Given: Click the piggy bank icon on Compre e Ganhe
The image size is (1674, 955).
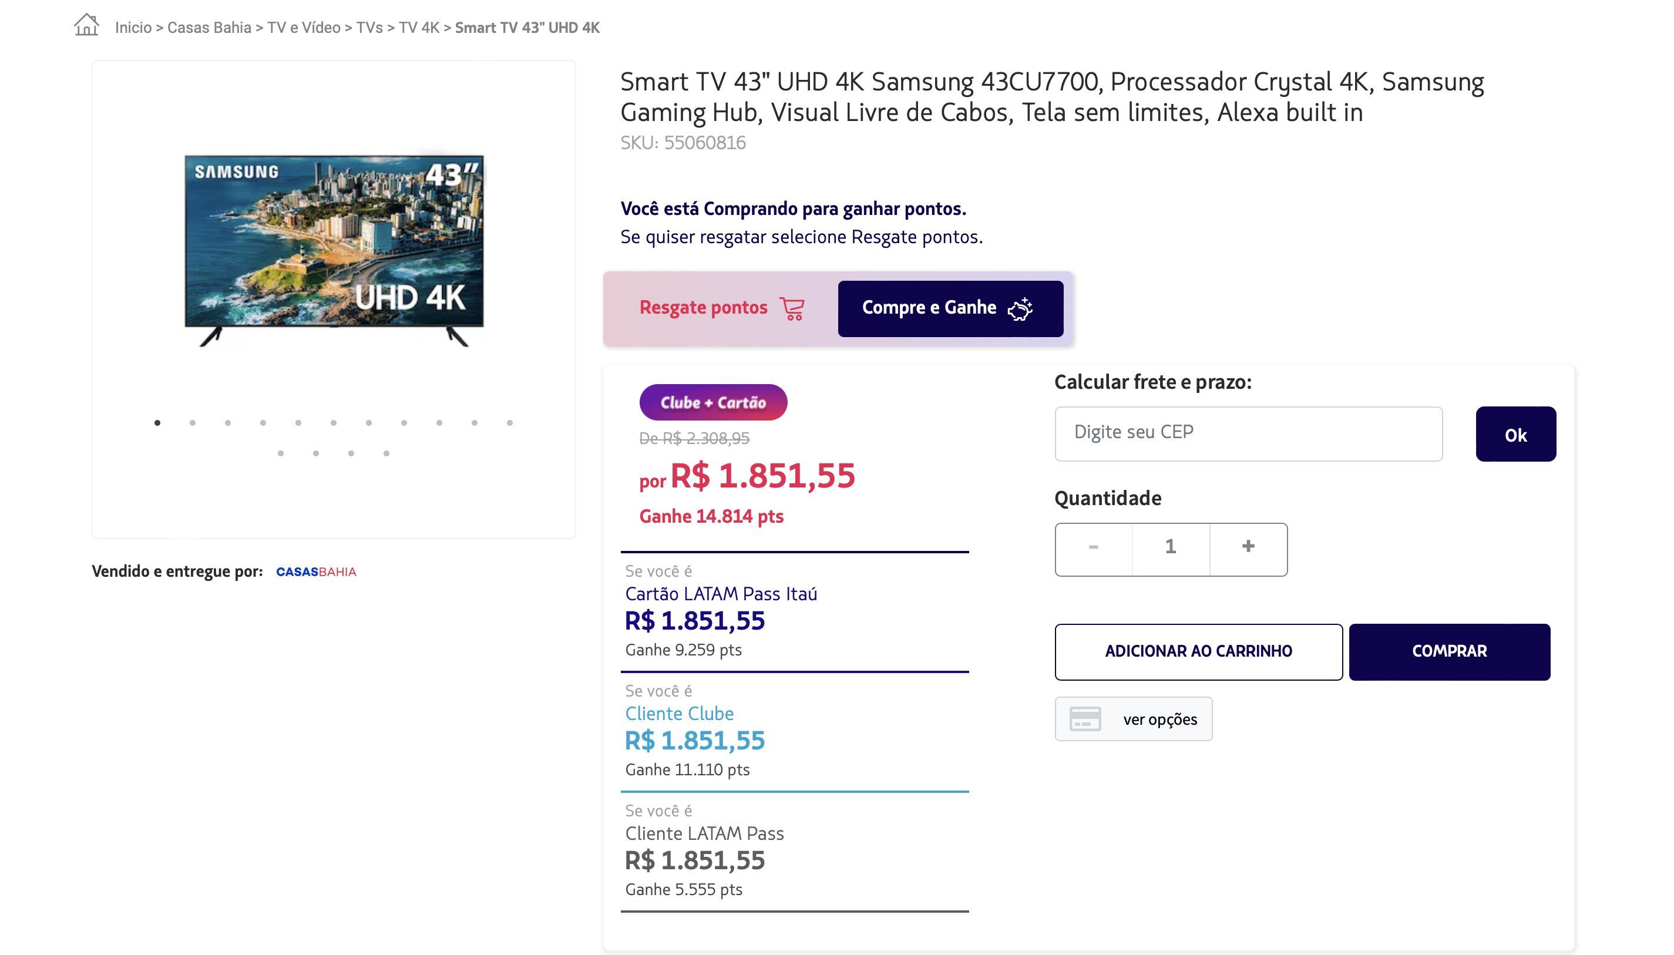Looking at the screenshot, I should (1020, 308).
